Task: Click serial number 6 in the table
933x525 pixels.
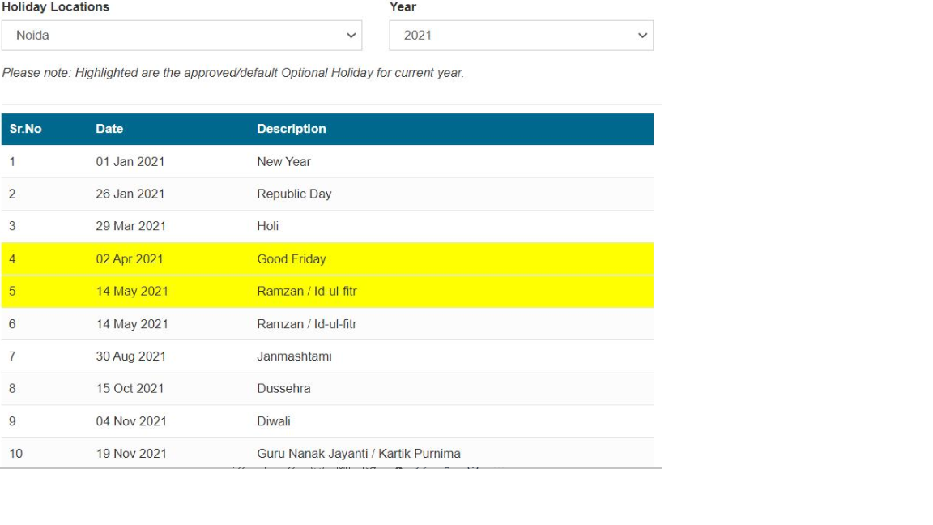Action: click(13, 324)
